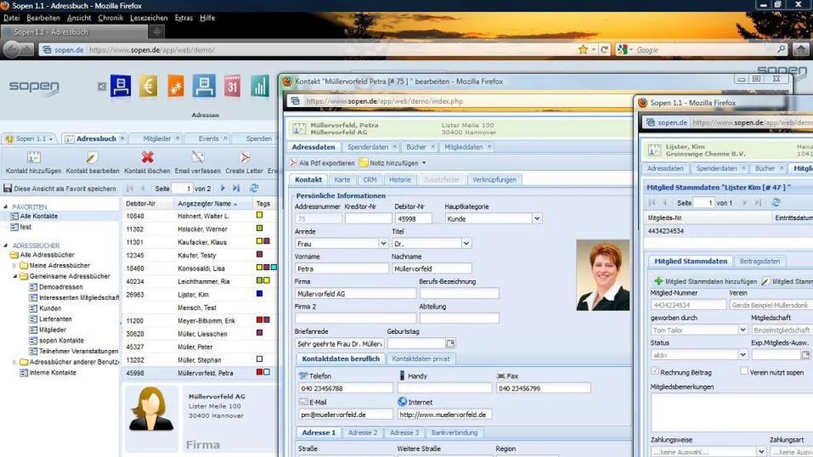Open the statistics bar-chart module icon
This screenshot has height=457, width=813.
click(x=261, y=87)
